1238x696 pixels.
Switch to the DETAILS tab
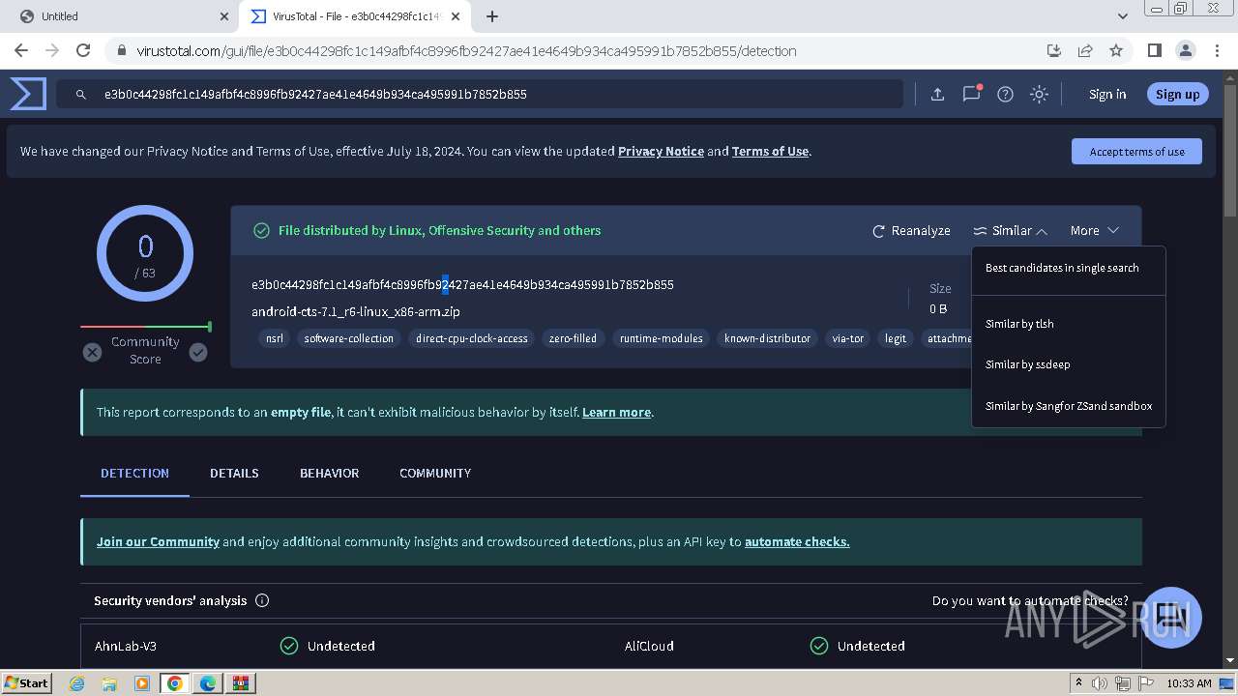point(234,473)
